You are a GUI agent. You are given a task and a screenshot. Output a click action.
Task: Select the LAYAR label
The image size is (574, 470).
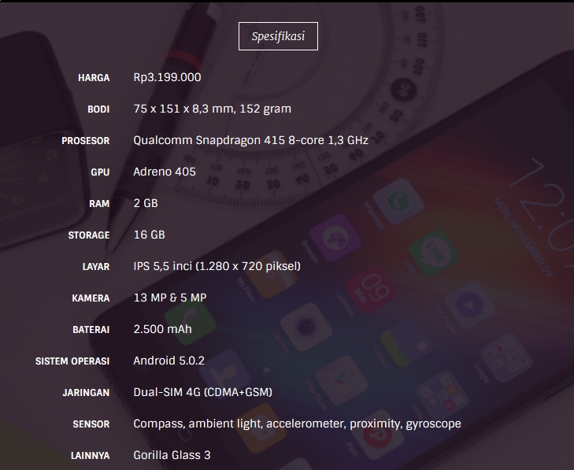click(96, 267)
